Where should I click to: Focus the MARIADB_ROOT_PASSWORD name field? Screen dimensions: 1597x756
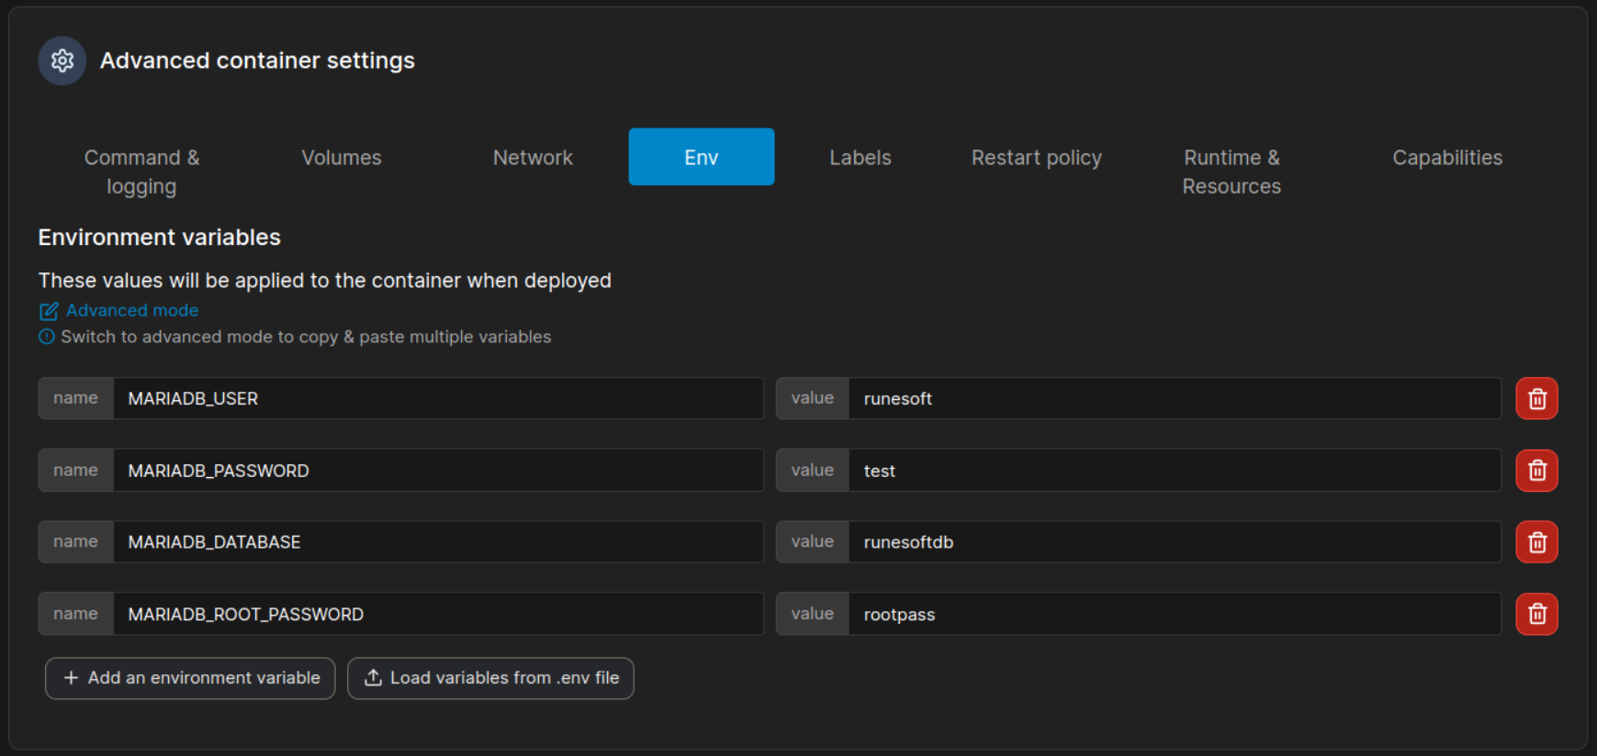click(x=437, y=614)
